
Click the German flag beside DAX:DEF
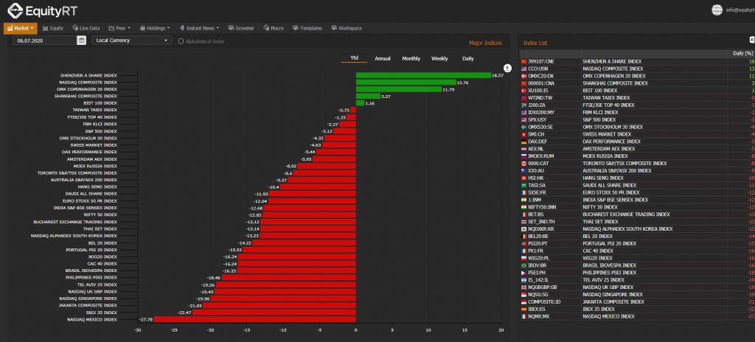pyautogui.click(x=524, y=142)
